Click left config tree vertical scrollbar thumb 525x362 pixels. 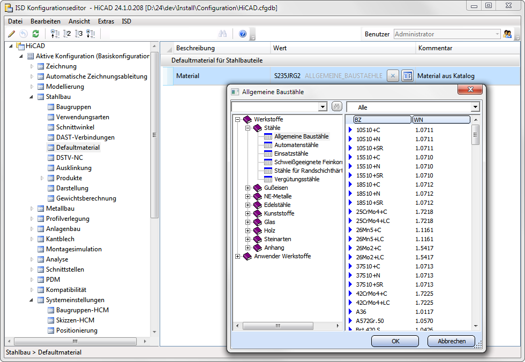(154, 135)
